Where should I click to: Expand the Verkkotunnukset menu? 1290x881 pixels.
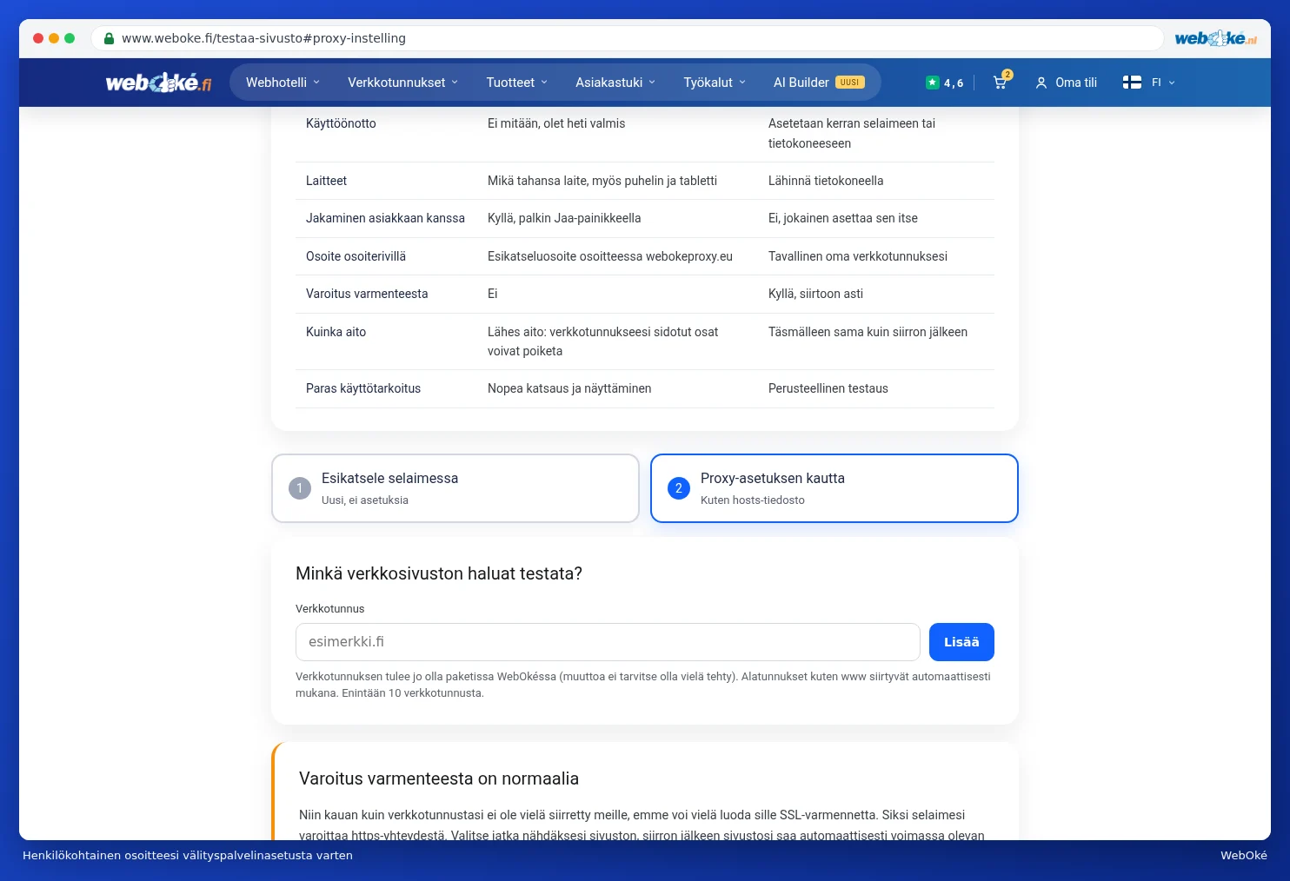402,83
